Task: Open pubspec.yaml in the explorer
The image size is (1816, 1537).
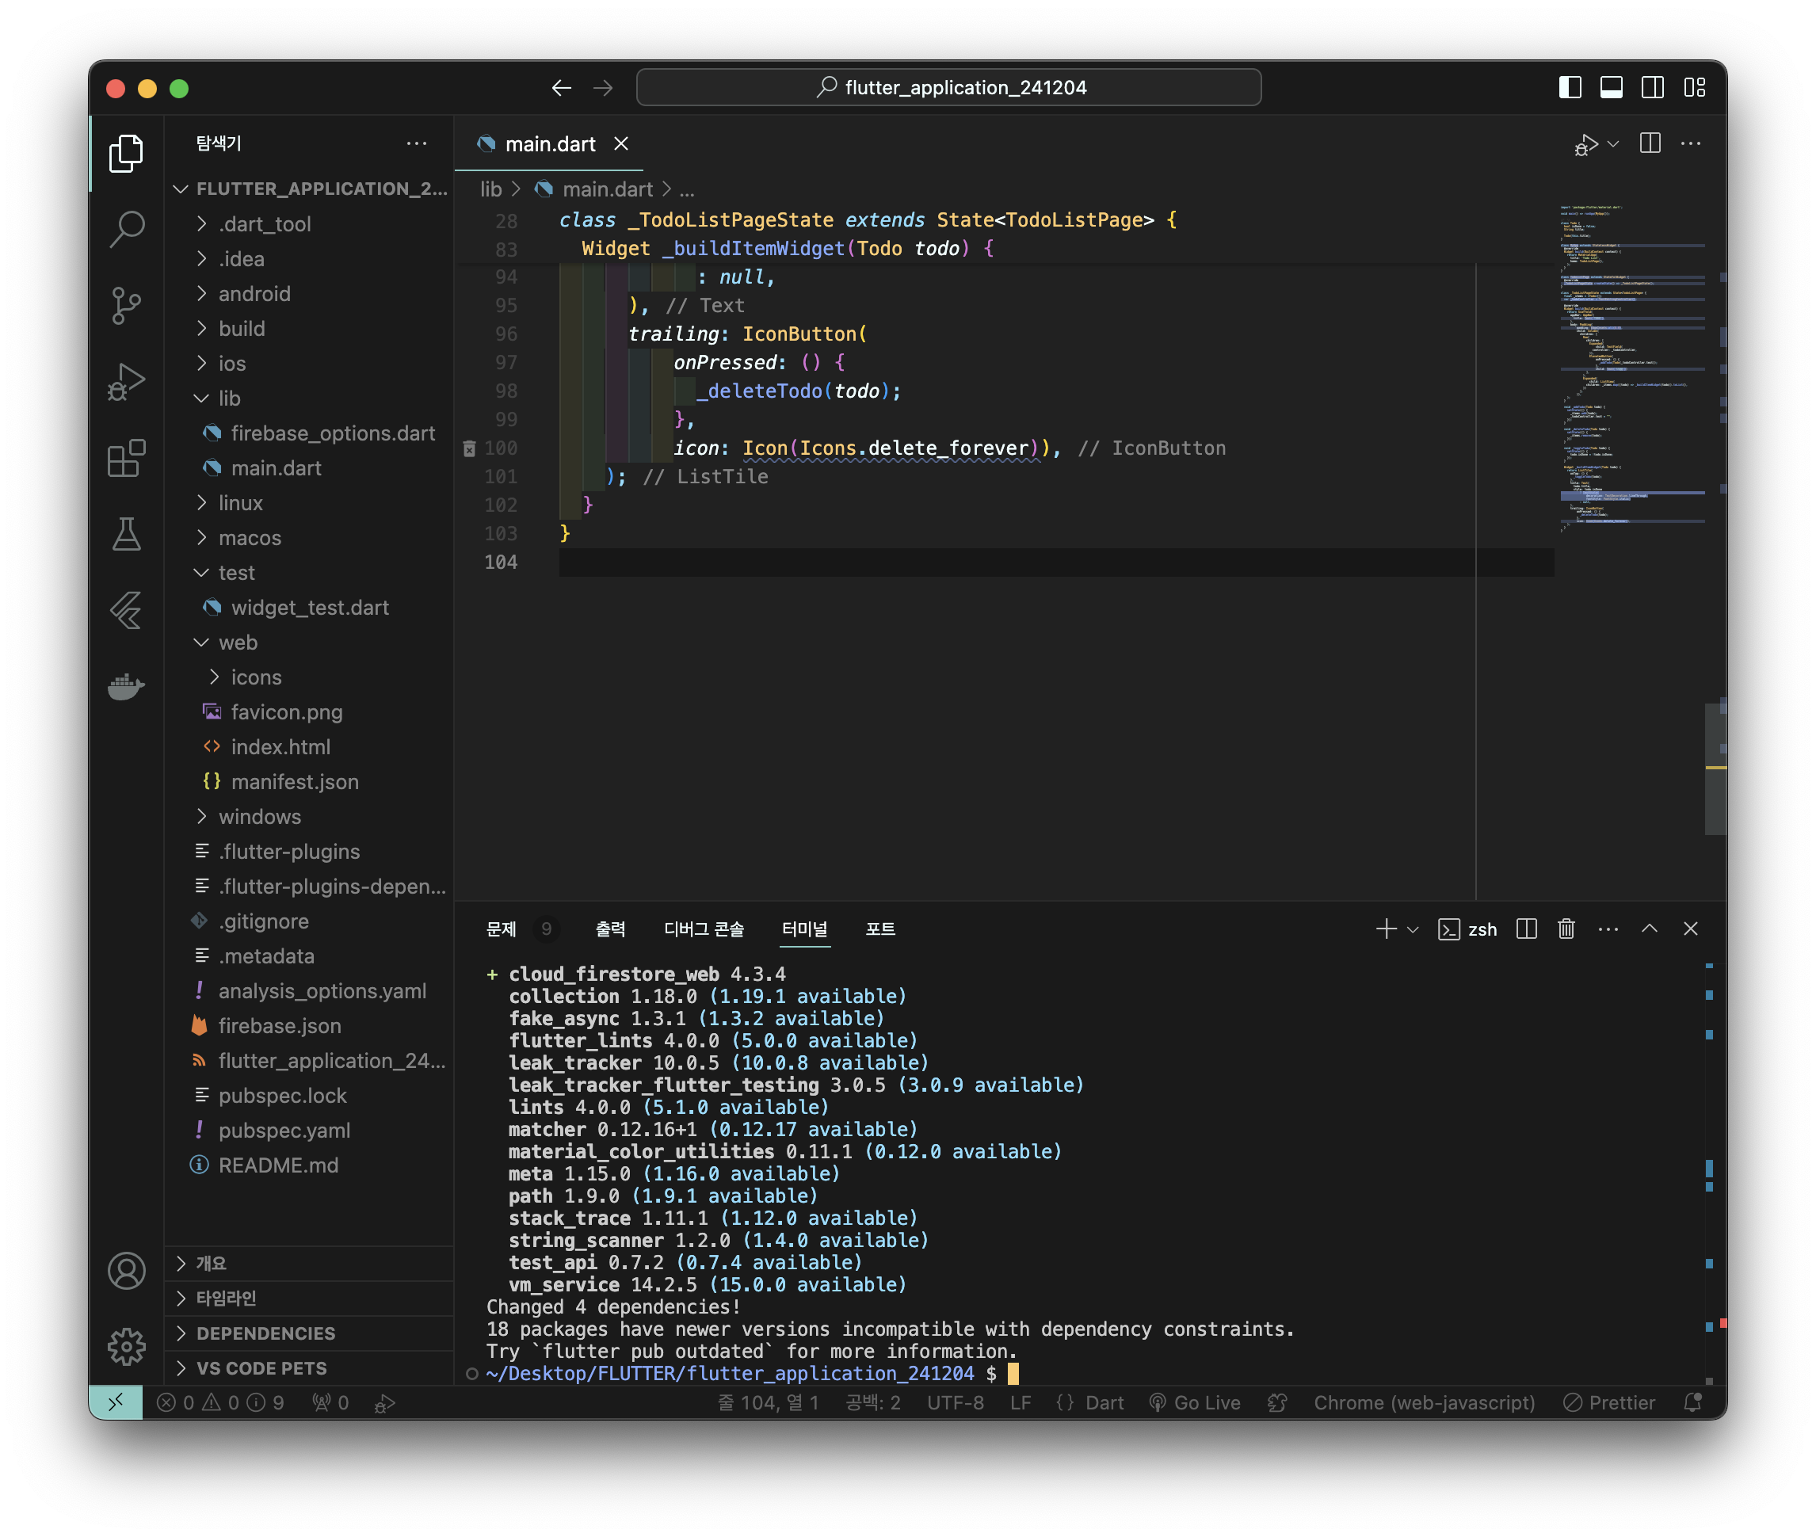Action: (x=284, y=1130)
